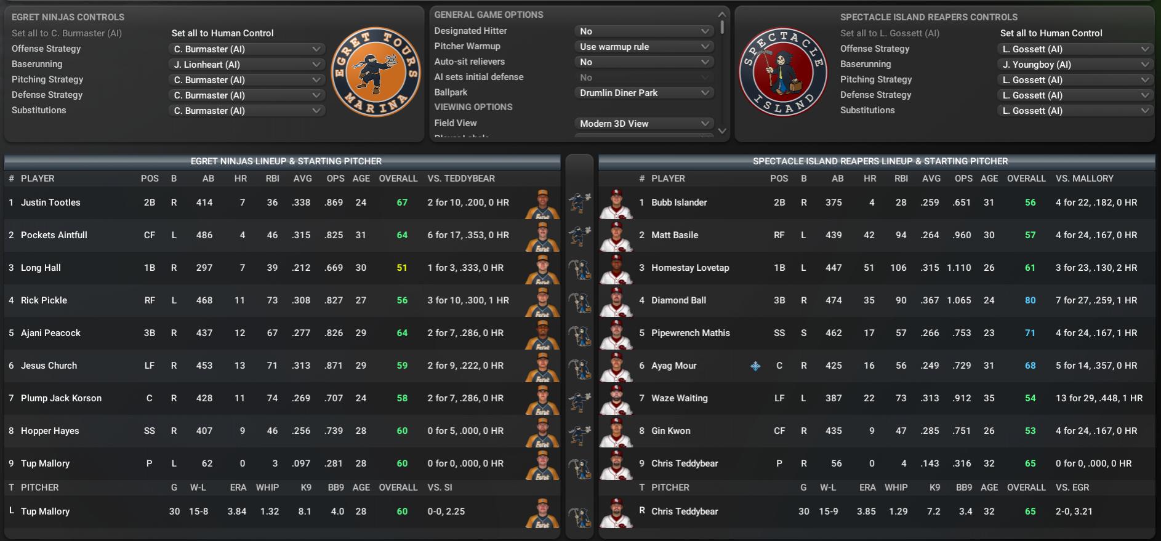Choose a different Ballpark from dropdown
This screenshot has height=541, width=1161.
click(644, 93)
